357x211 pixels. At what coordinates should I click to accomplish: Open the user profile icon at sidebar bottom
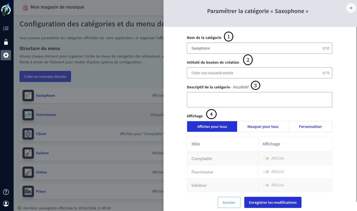coord(6,203)
